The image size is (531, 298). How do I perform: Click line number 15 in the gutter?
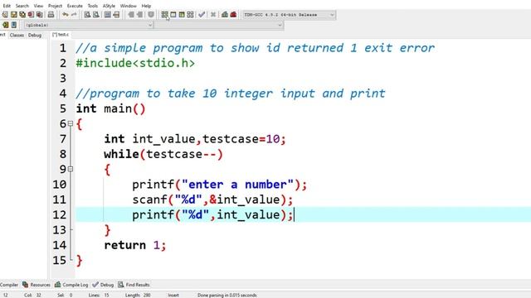click(x=59, y=260)
